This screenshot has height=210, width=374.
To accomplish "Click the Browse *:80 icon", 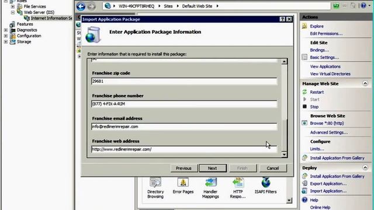I will point(304,123).
